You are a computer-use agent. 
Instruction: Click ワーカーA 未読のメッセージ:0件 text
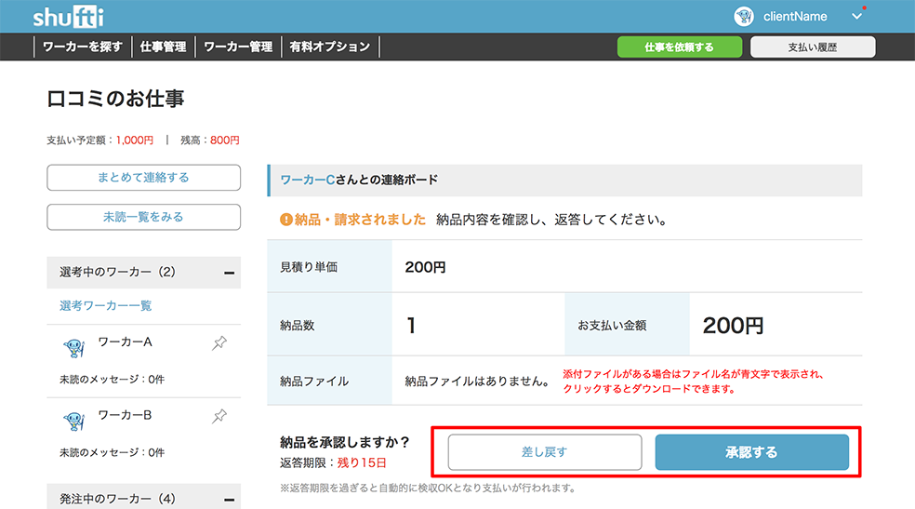click(112, 380)
